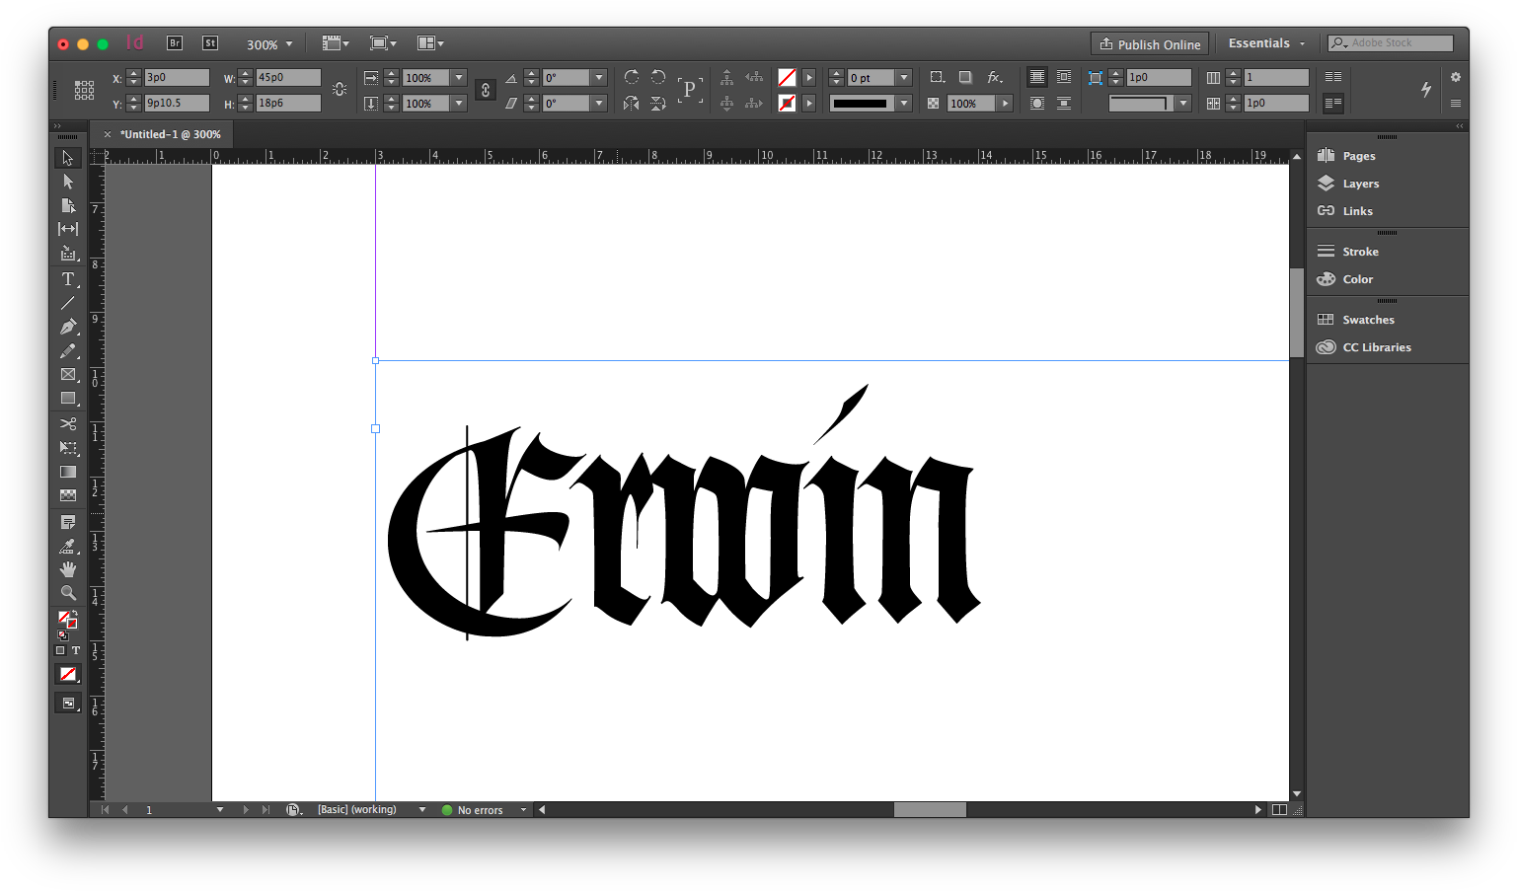Screen dimensions: 1517x891
Task: Select the Rectangle tool
Action: [x=67, y=399]
